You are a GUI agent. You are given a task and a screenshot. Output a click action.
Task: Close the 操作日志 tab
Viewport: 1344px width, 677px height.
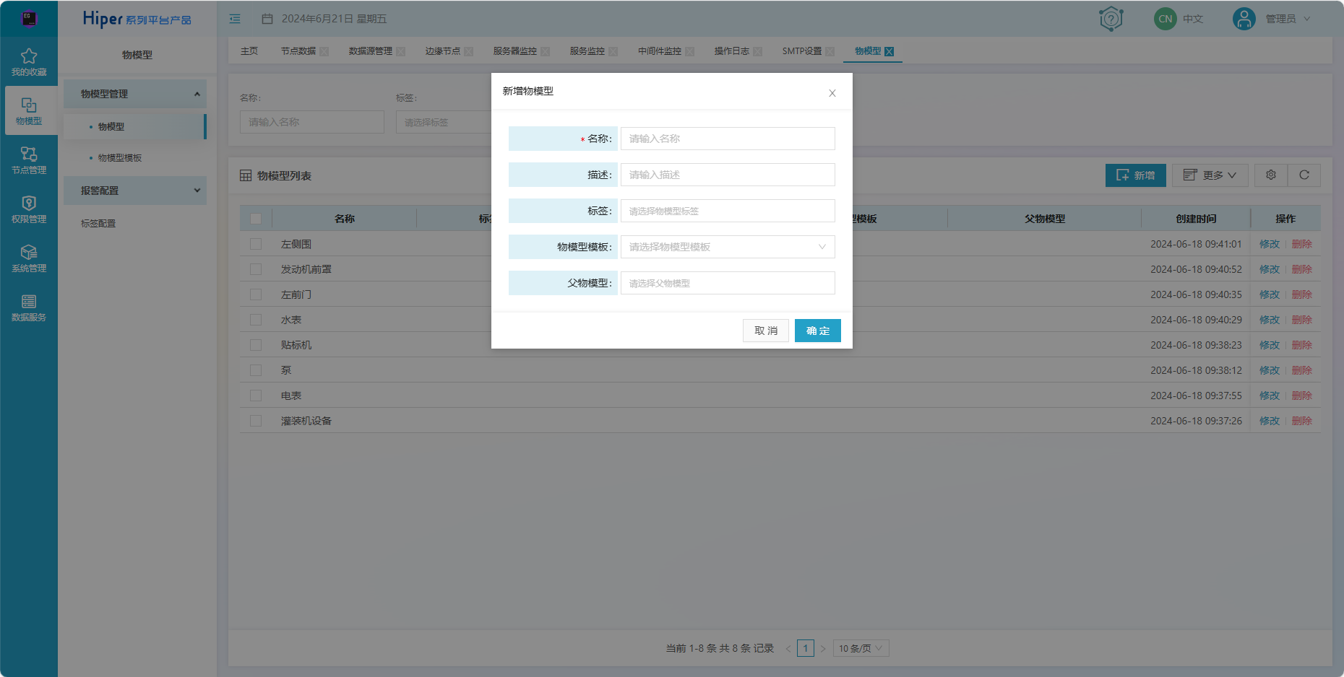[758, 51]
